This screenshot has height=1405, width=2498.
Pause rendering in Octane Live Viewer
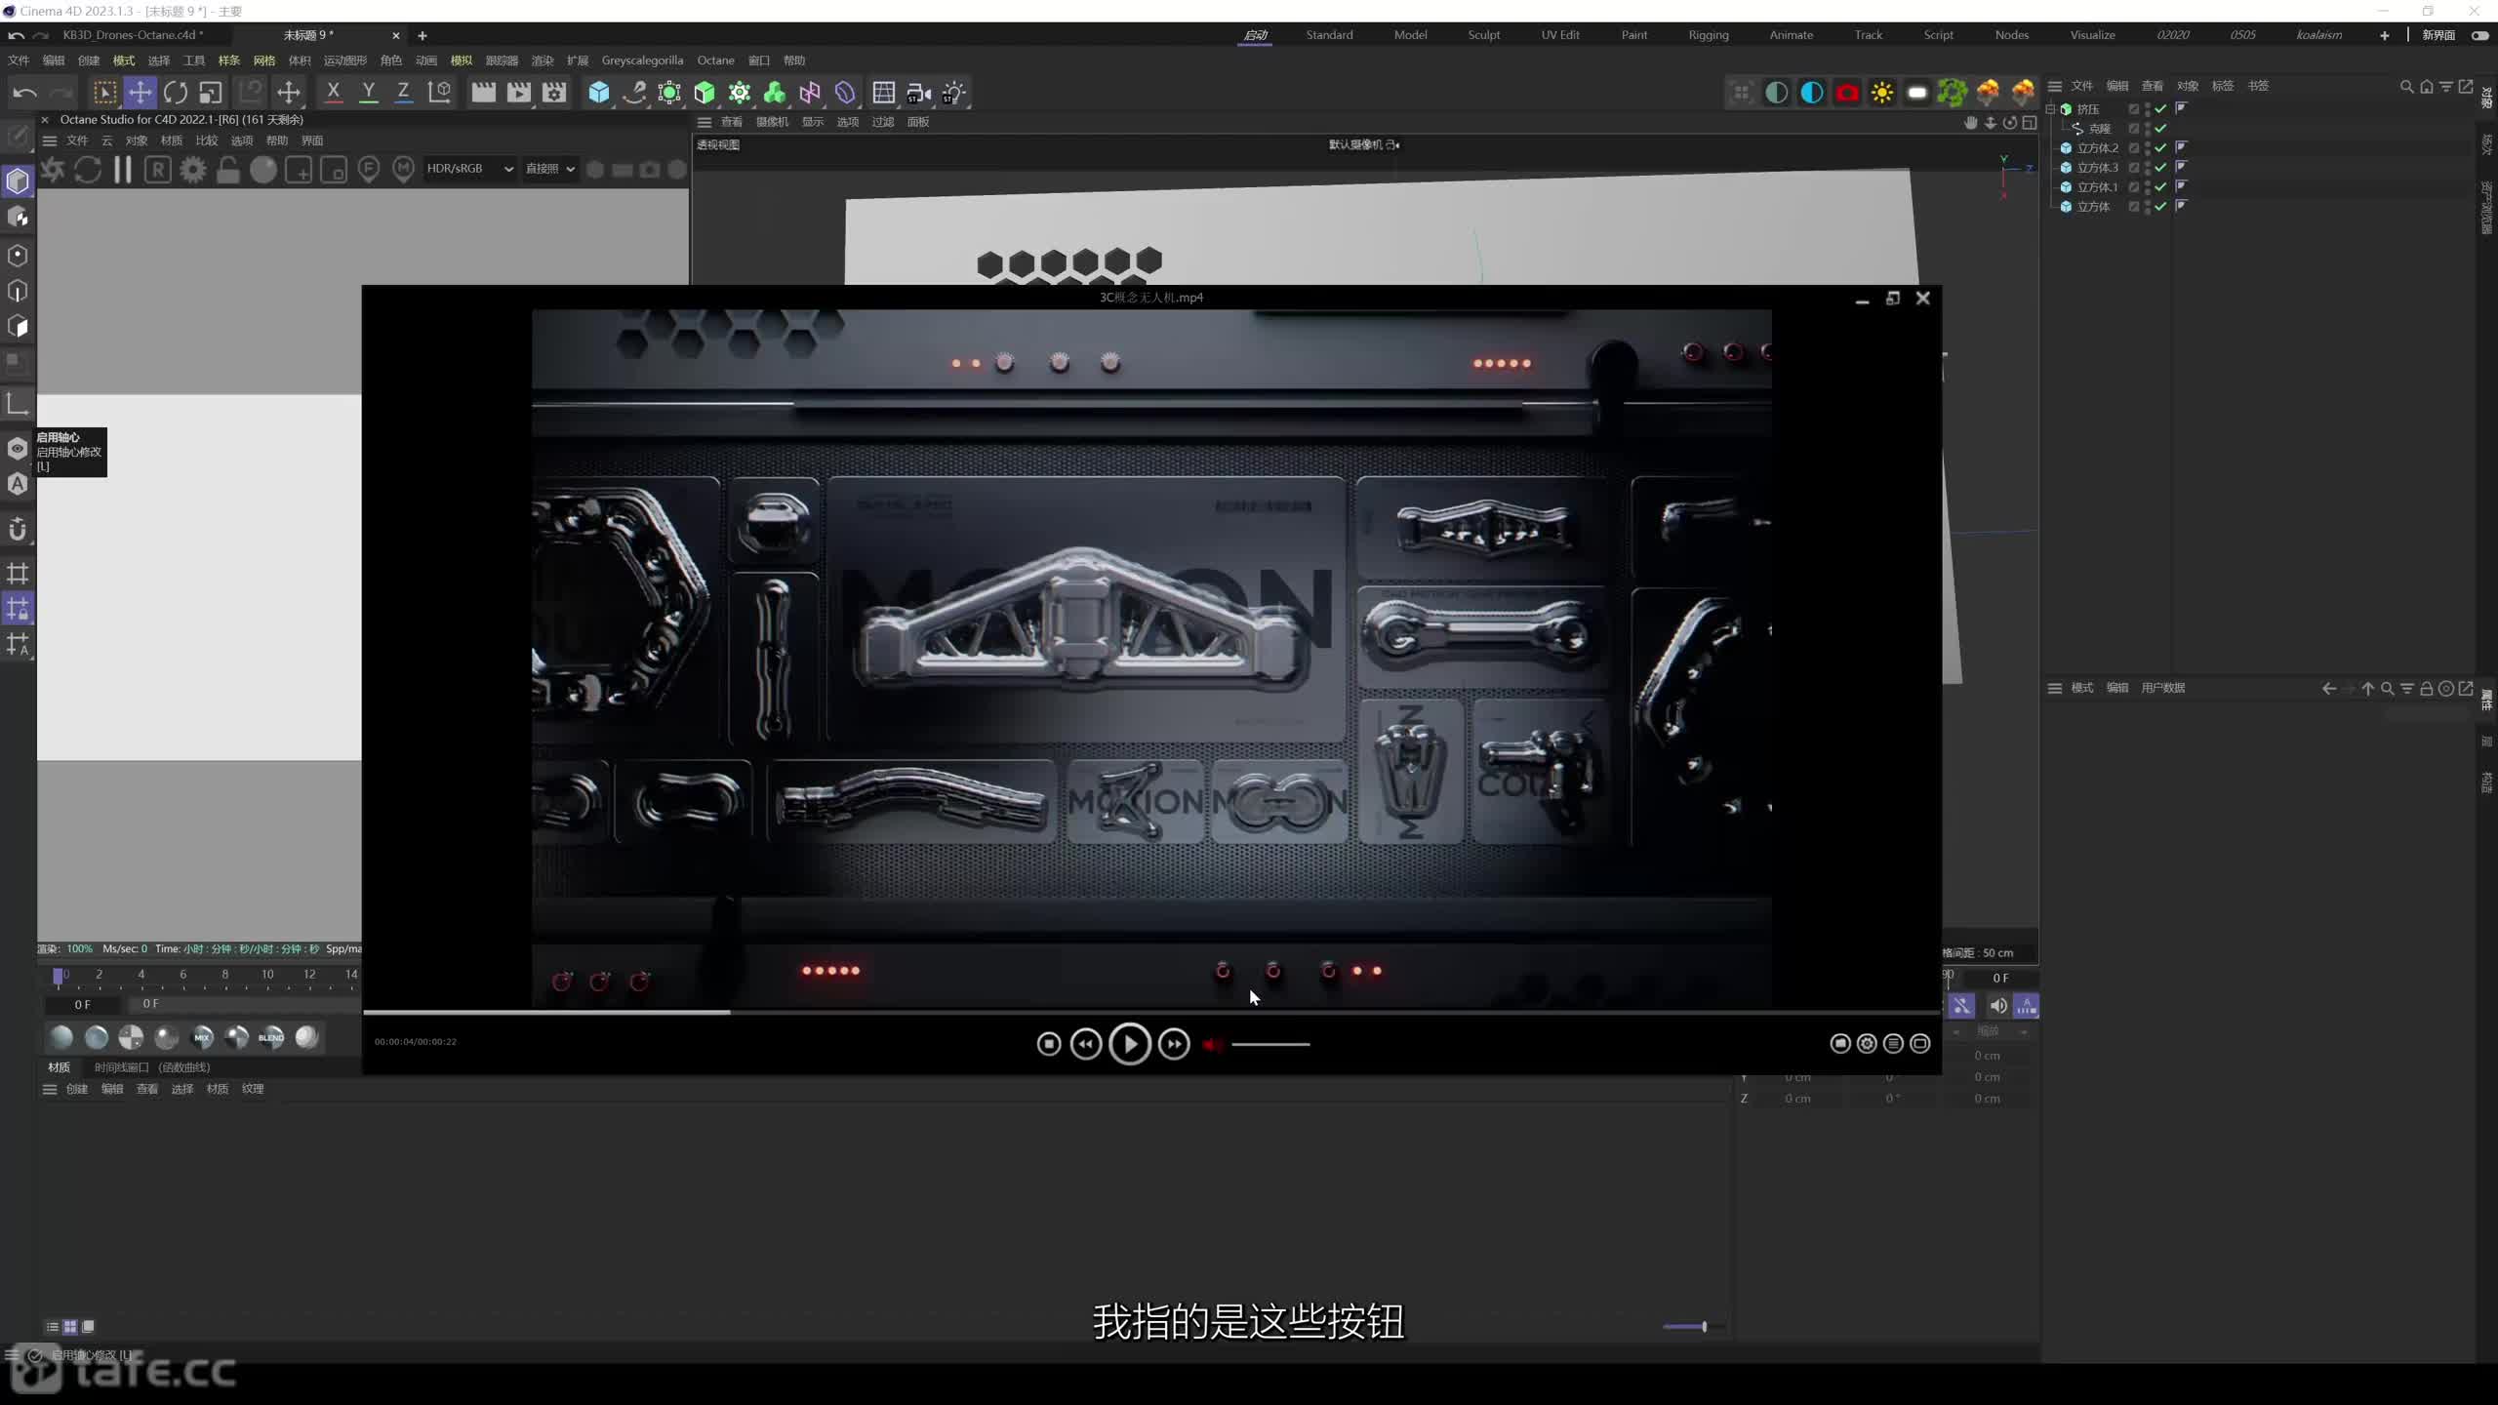[x=123, y=170]
